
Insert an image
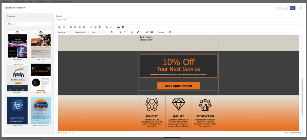151,32
